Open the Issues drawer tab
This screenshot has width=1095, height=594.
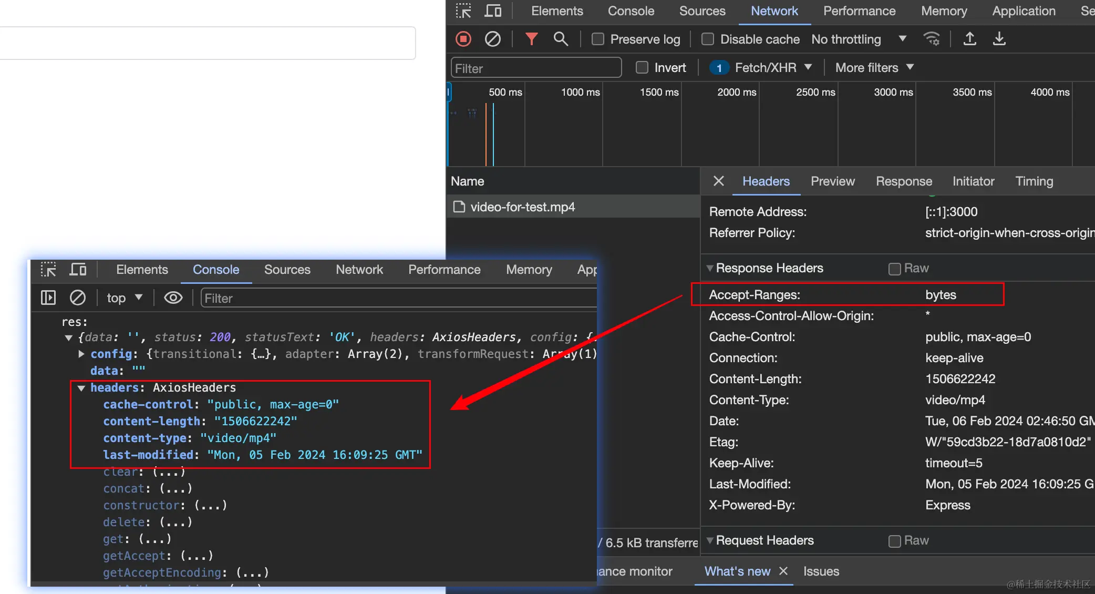tap(821, 571)
